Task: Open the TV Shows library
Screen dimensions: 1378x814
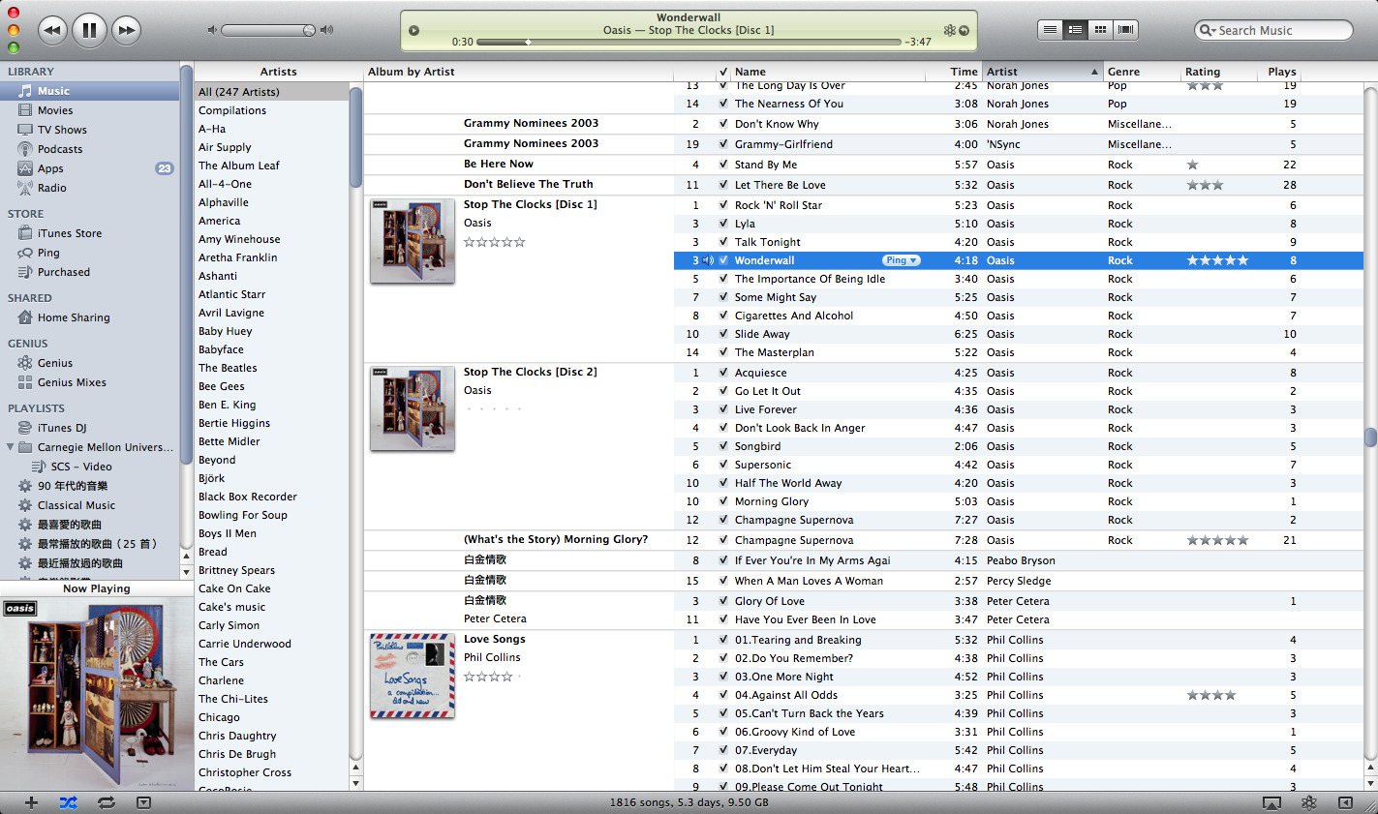Action: click(62, 130)
